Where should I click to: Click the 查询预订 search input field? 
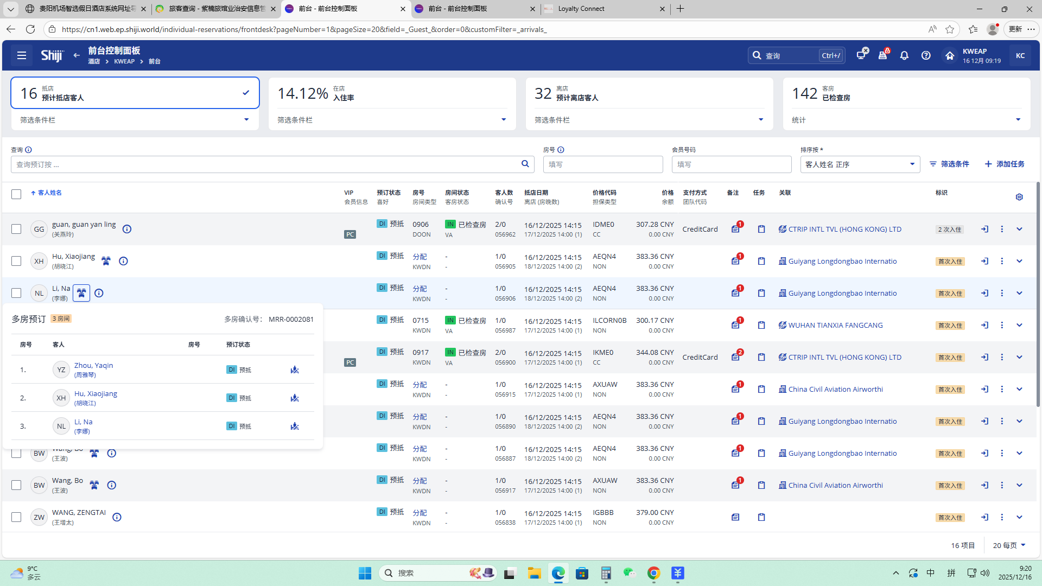pyautogui.click(x=266, y=164)
